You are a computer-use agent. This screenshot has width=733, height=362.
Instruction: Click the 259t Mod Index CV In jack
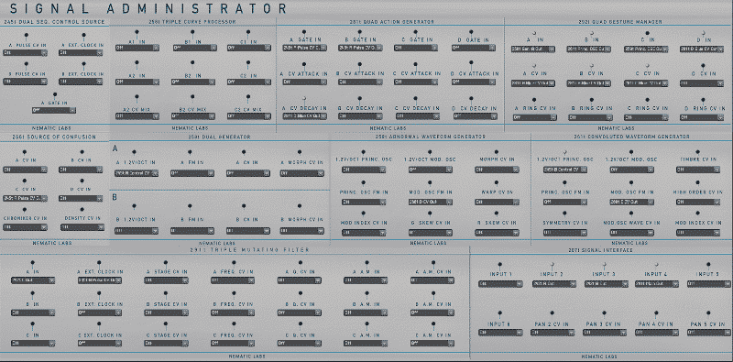coord(363,214)
